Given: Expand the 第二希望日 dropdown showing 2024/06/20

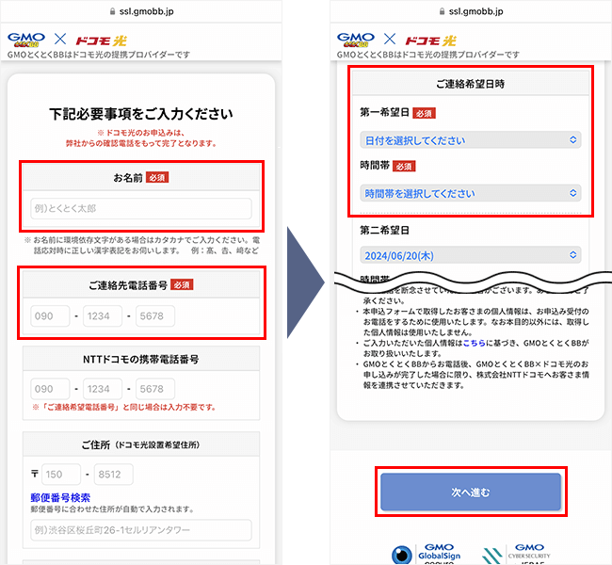Looking at the screenshot, I should click(470, 255).
